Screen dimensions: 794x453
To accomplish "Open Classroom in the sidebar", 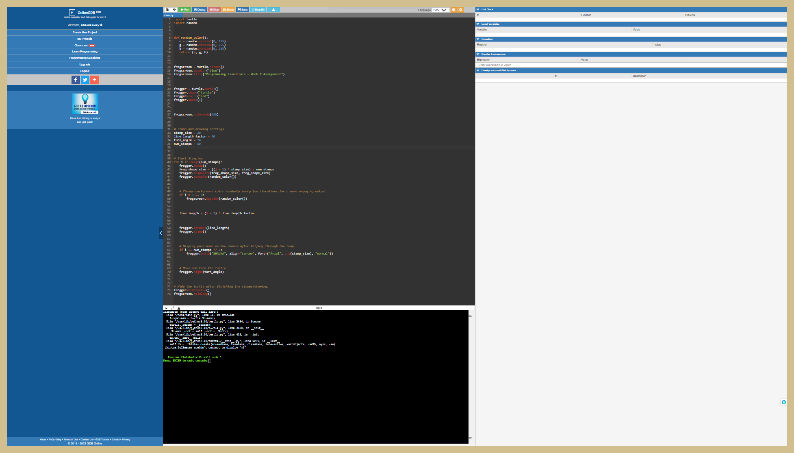I will tap(85, 45).
